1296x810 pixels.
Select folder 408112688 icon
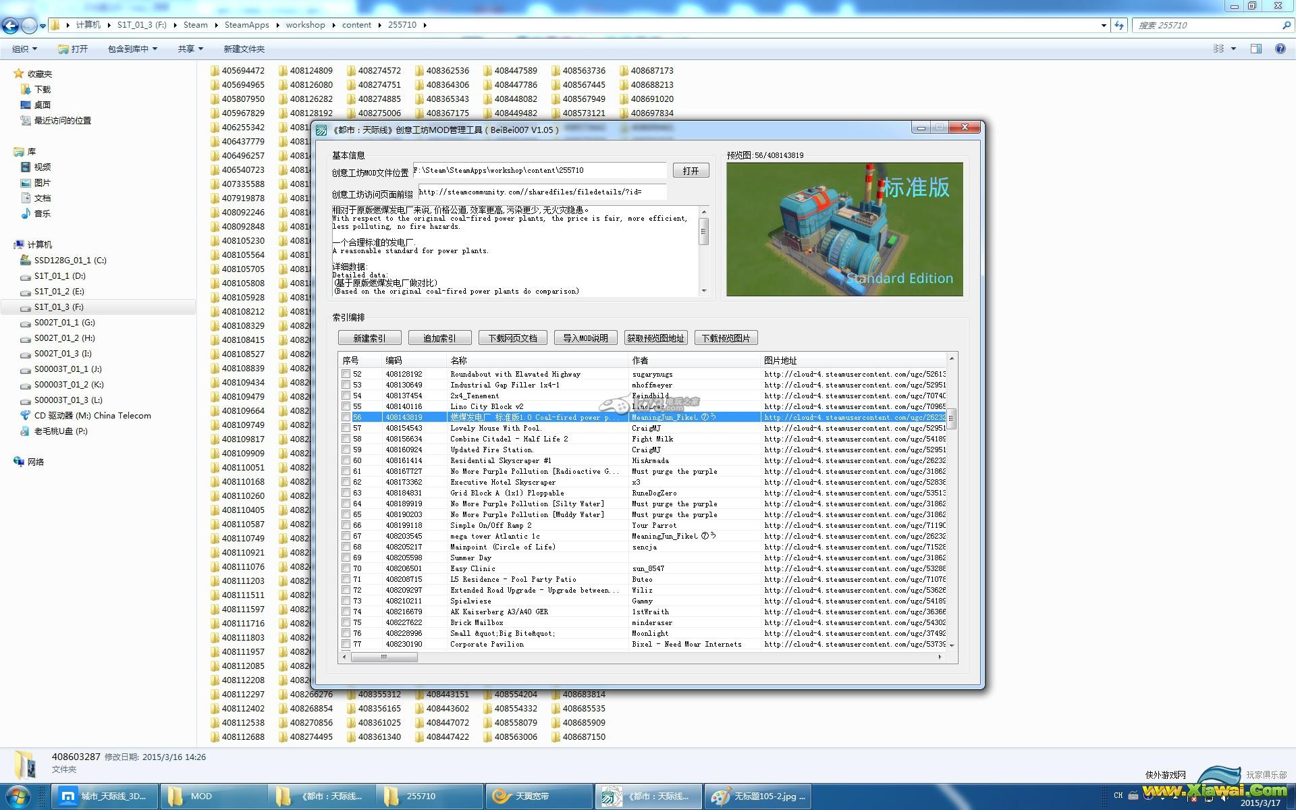pos(215,736)
